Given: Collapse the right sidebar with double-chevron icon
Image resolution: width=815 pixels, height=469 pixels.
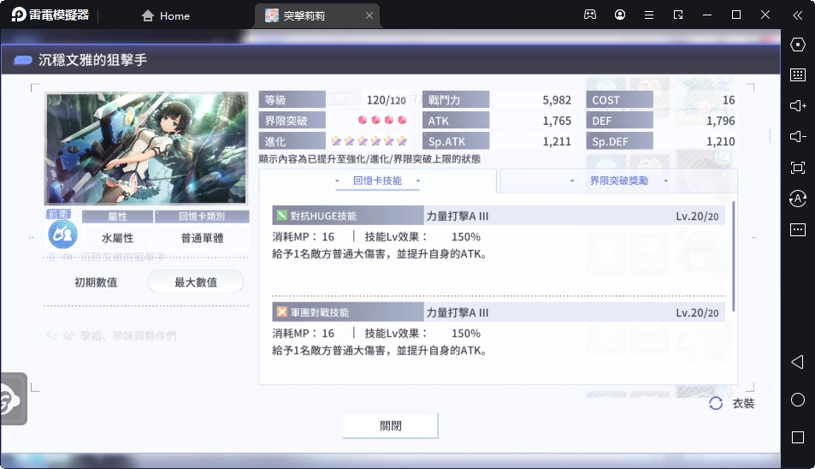Looking at the screenshot, I should [798, 15].
